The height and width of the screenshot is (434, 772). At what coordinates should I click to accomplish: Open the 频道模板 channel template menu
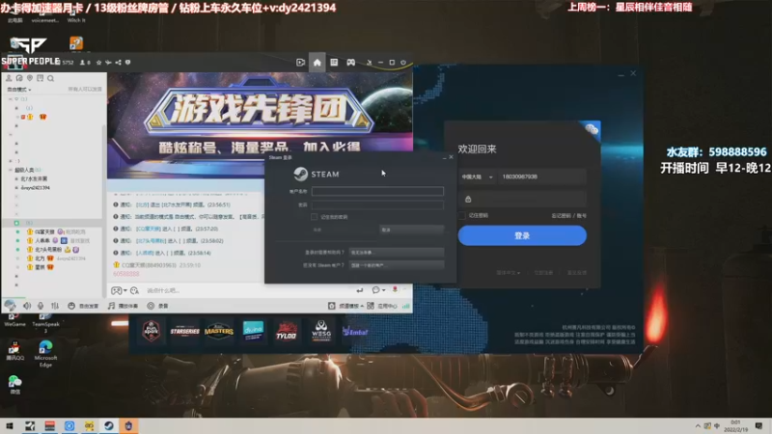(x=345, y=306)
